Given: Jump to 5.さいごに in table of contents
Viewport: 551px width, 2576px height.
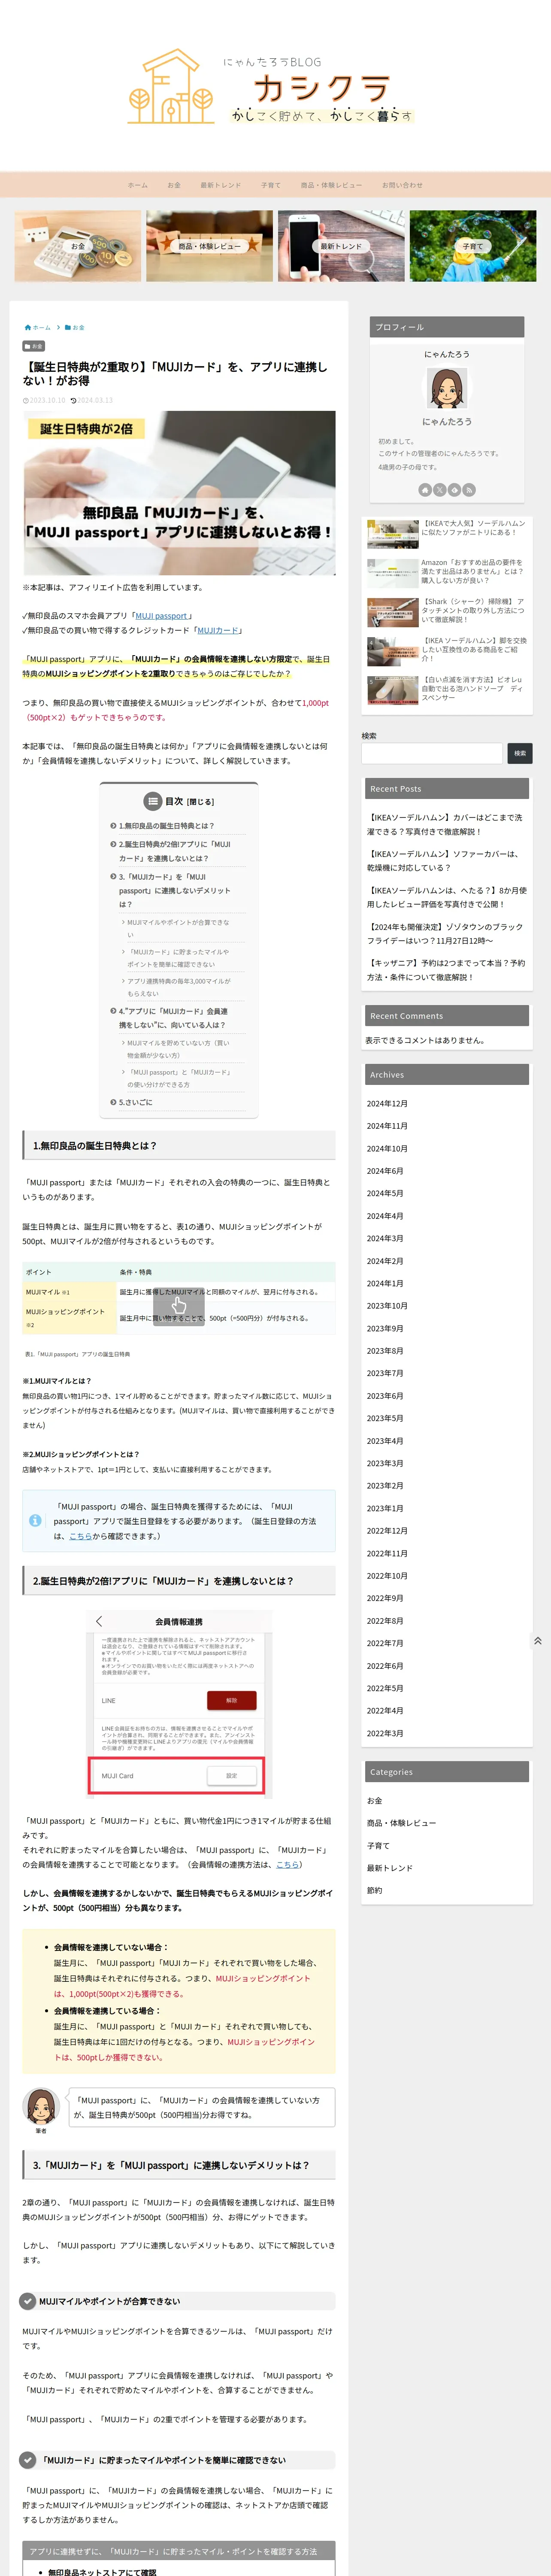Looking at the screenshot, I should point(135,1102).
